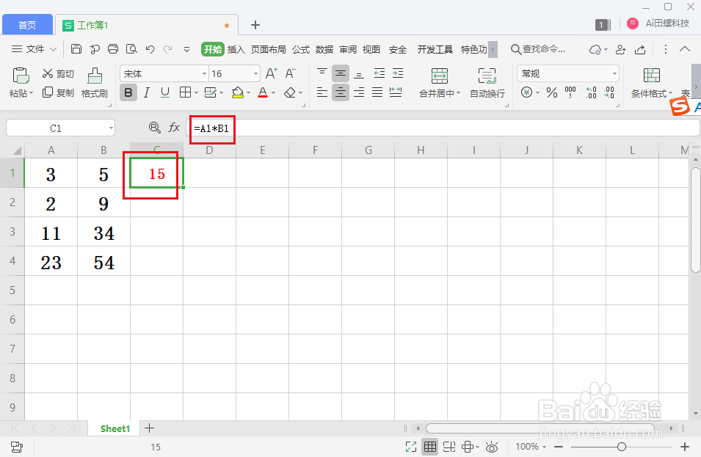Expand borders dropdown arrow
Viewport: 701px width, 457px height.
(196, 93)
